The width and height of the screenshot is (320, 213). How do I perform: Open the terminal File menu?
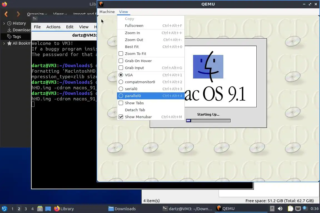click(37, 27)
